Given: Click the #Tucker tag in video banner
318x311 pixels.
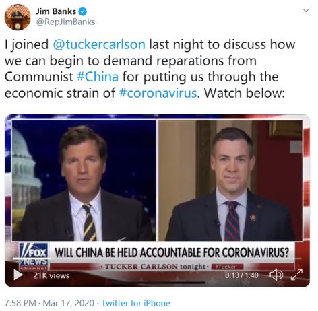Looking at the screenshot, I should point(227,267).
